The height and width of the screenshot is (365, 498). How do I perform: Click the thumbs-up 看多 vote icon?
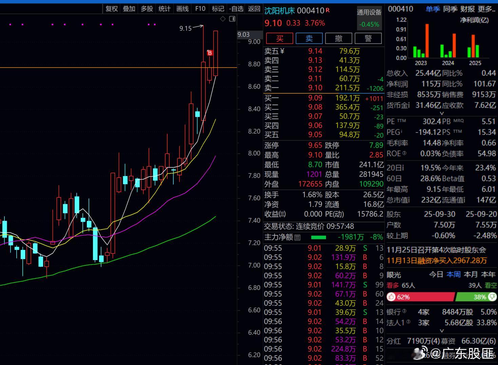pyautogui.click(x=391, y=297)
